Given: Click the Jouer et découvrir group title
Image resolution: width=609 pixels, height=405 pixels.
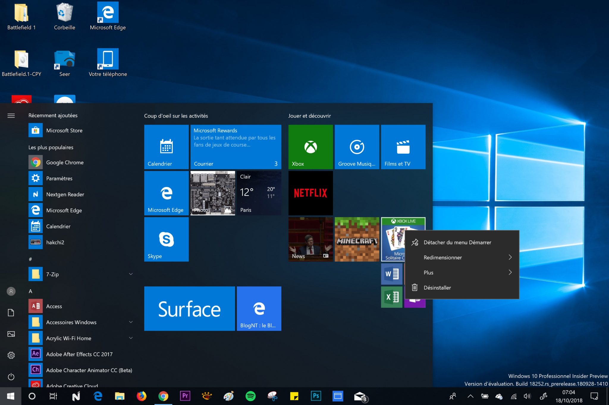Looking at the screenshot, I should point(310,116).
